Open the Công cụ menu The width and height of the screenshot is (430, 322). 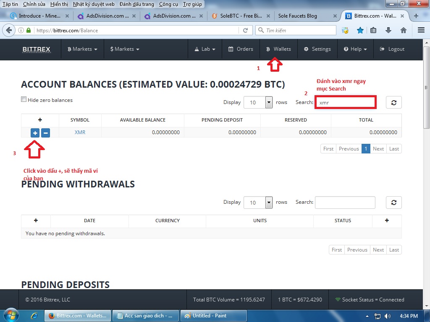(168, 4)
